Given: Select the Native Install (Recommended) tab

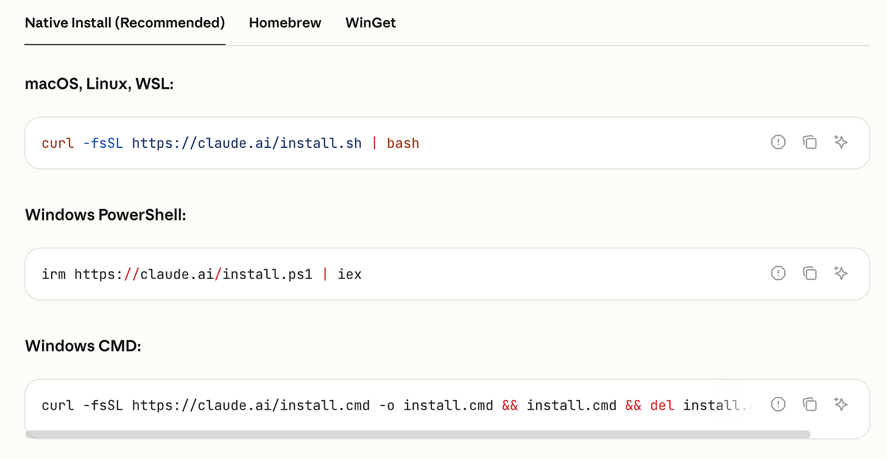Looking at the screenshot, I should 125,23.
